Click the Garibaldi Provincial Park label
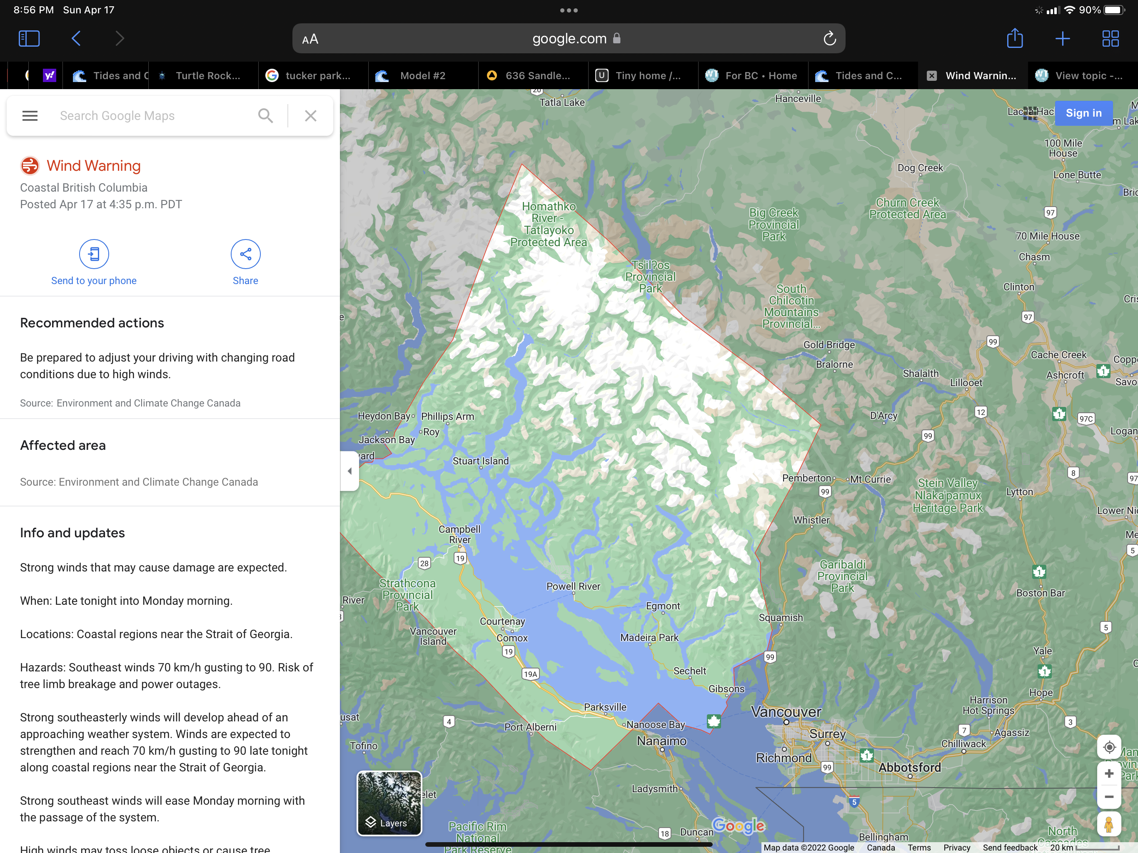Image resolution: width=1138 pixels, height=853 pixels. point(843,576)
